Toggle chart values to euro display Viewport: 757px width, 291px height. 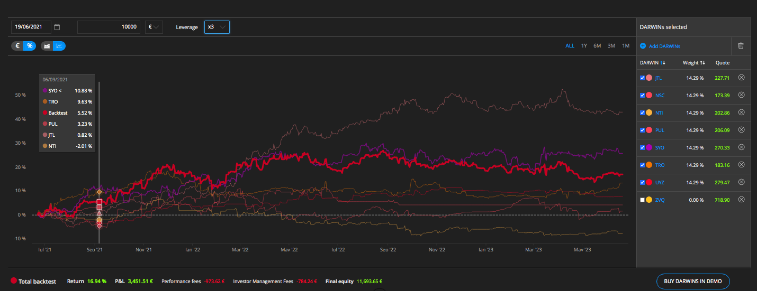pos(17,46)
